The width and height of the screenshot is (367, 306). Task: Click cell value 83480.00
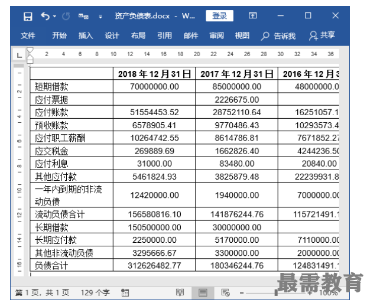pos(236,164)
